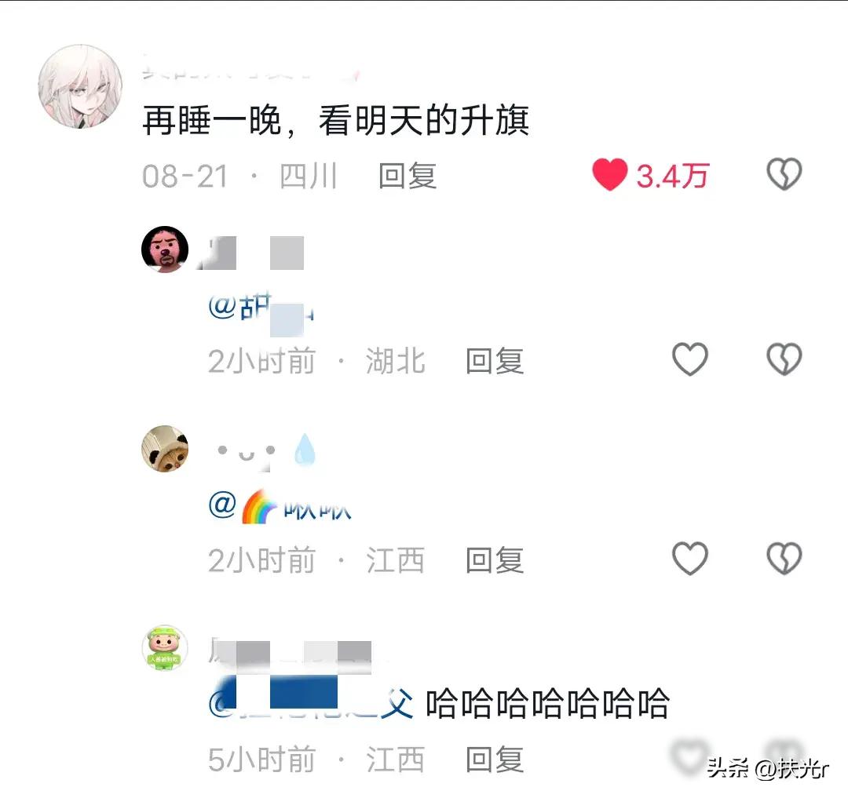This screenshot has width=848, height=798.
Task: Reply to the 四川 top comment
Action: pyautogui.click(x=408, y=176)
